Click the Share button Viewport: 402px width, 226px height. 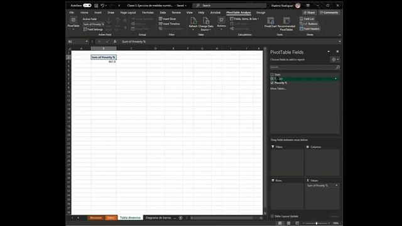click(x=309, y=13)
